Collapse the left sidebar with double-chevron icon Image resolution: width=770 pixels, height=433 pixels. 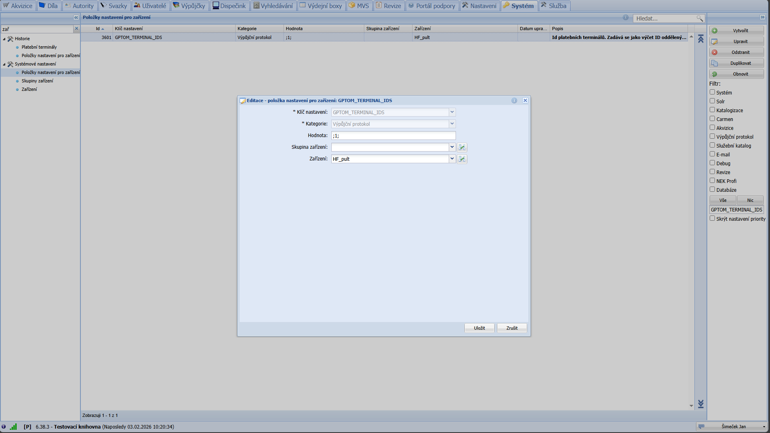76,18
